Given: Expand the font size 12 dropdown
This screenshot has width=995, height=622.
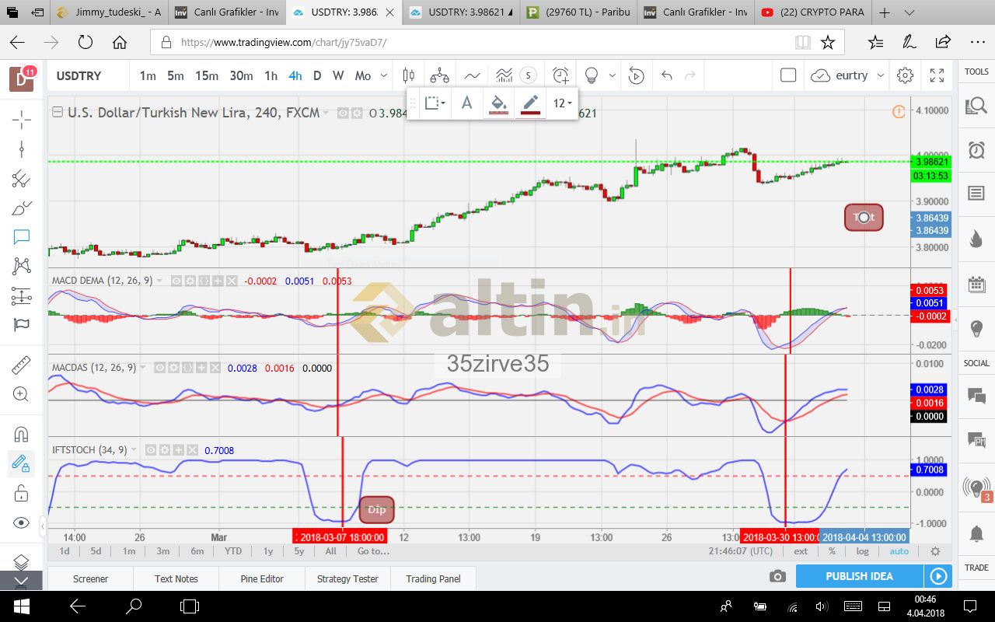Looking at the screenshot, I should (x=563, y=103).
